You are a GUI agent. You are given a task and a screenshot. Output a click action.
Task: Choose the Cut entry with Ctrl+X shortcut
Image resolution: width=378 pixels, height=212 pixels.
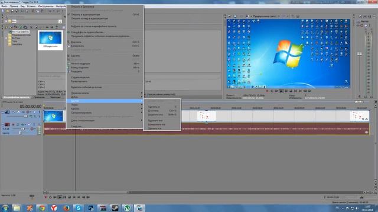click(105, 42)
